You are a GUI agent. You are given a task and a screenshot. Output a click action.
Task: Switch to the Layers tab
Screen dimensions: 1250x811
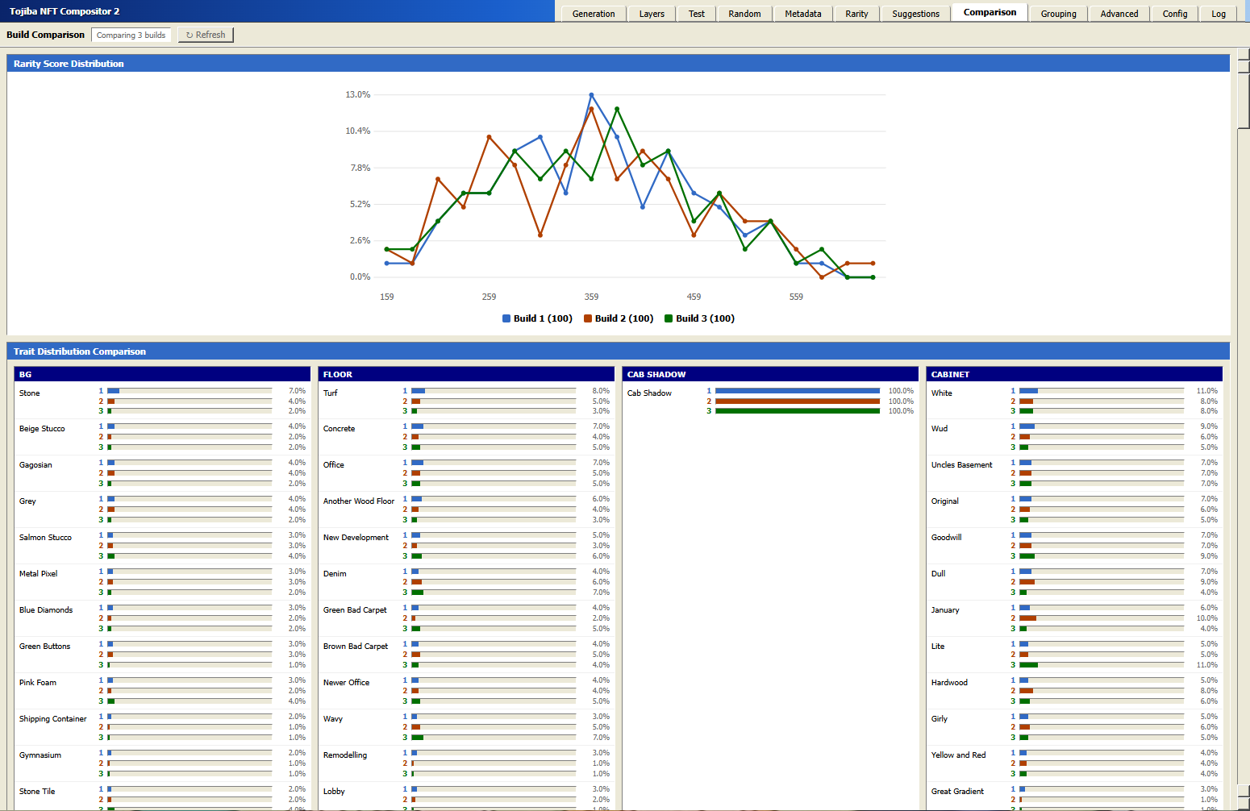pos(652,14)
